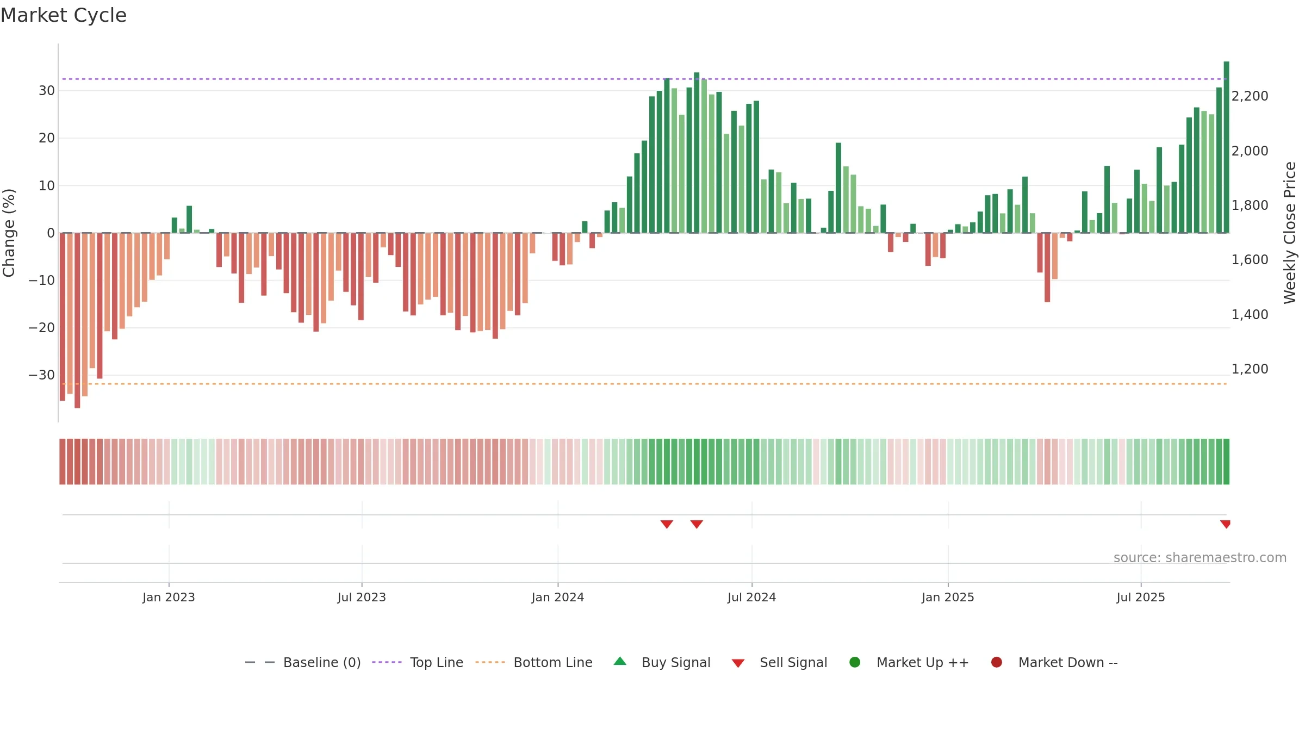Click the 30 tick on the Change axis
The image size is (1305, 734).
(x=47, y=91)
